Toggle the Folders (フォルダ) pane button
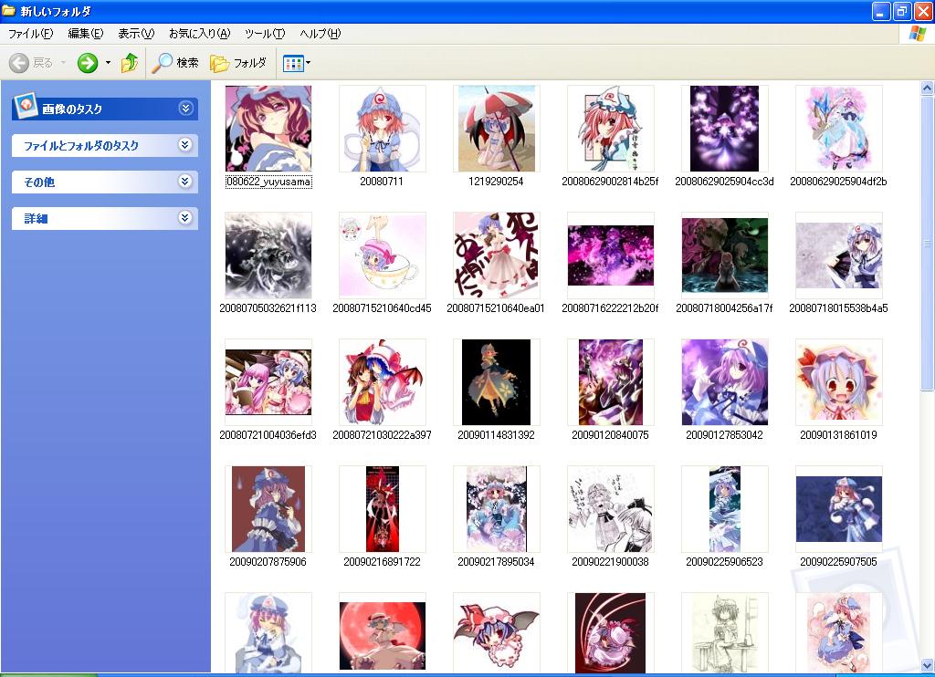The width and height of the screenshot is (935, 677). [x=238, y=63]
